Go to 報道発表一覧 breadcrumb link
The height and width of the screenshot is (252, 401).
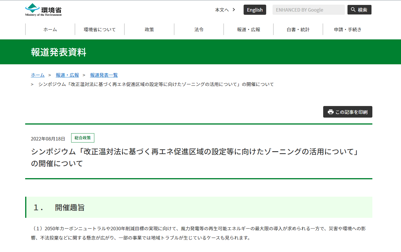(x=104, y=75)
